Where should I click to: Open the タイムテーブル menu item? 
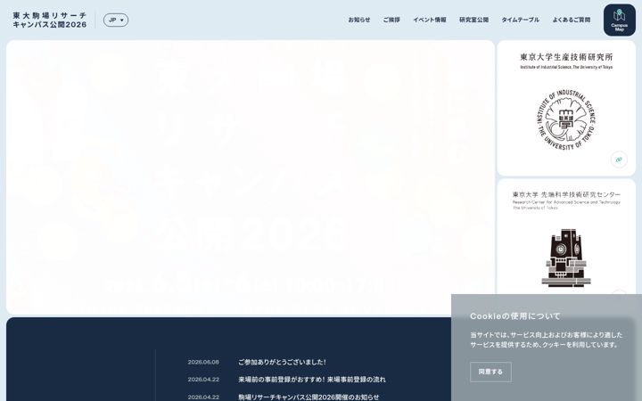521,20
